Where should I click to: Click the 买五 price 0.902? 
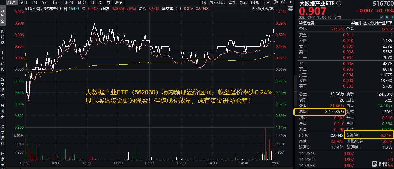[x=348, y=86]
